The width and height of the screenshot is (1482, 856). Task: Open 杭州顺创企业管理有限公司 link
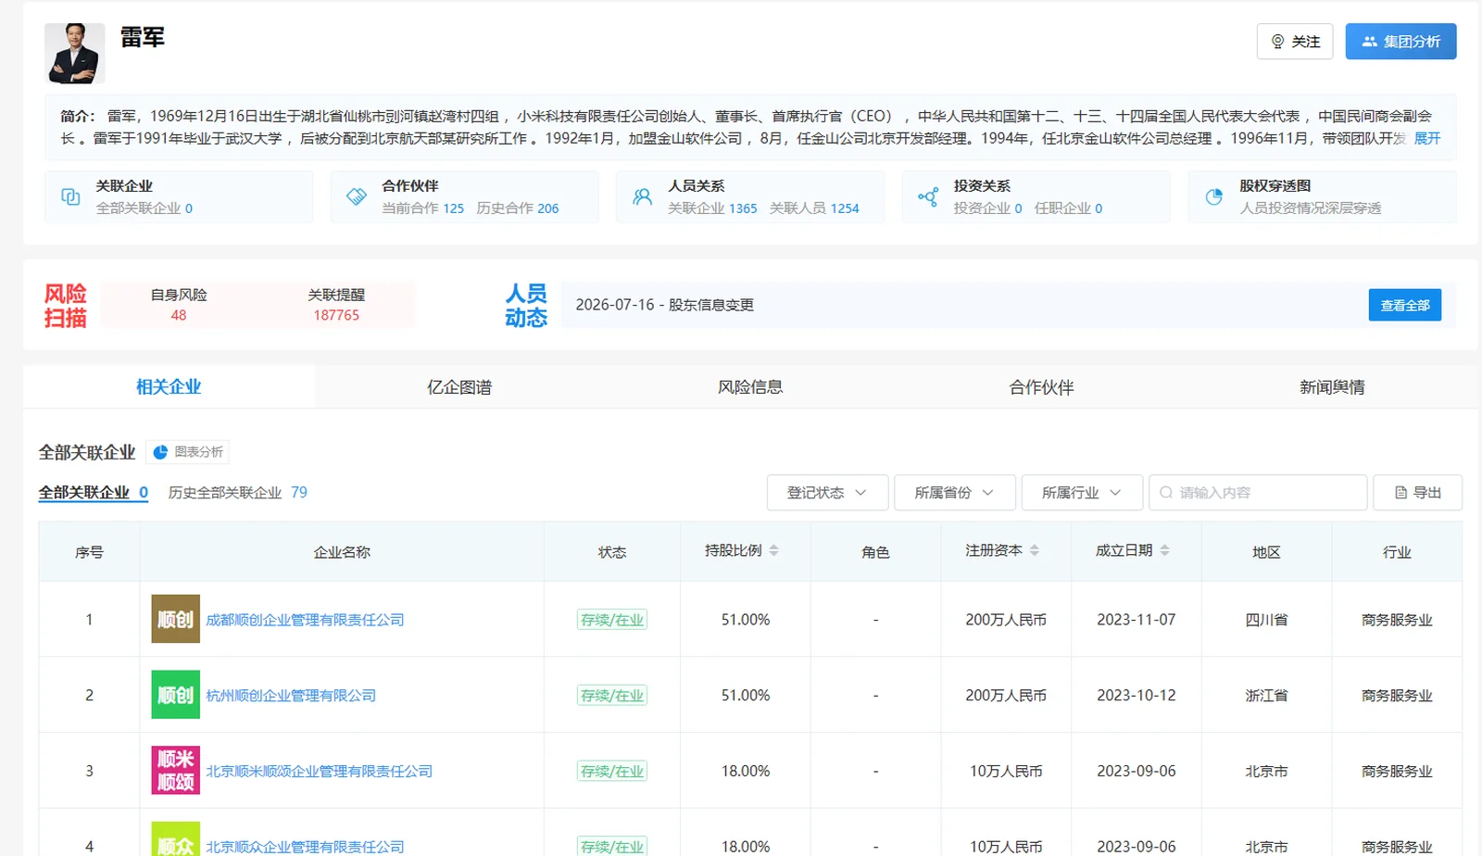(291, 696)
